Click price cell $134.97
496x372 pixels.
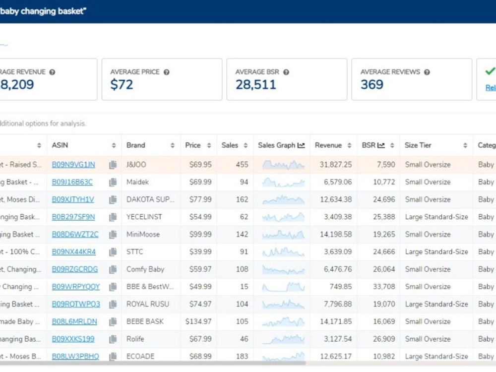click(198, 322)
